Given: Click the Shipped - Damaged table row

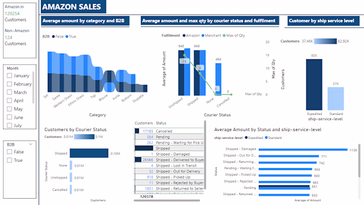Looking at the screenshot, I should click(x=169, y=154).
